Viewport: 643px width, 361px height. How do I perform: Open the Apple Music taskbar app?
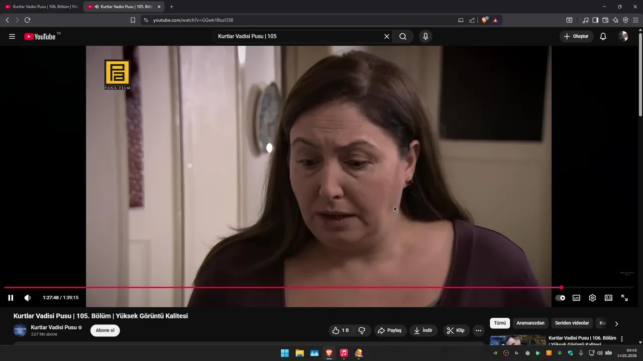pos(344,353)
